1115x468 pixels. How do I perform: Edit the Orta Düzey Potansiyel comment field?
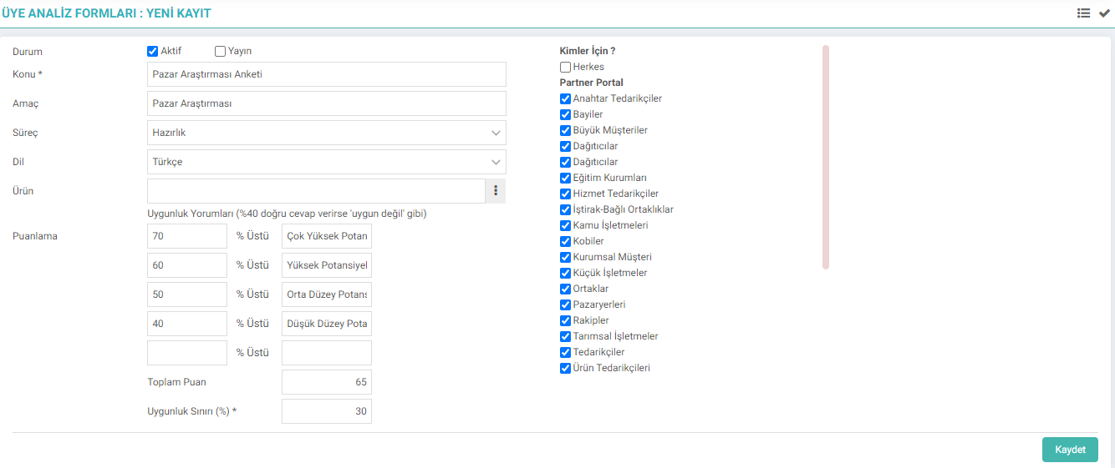point(327,294)
